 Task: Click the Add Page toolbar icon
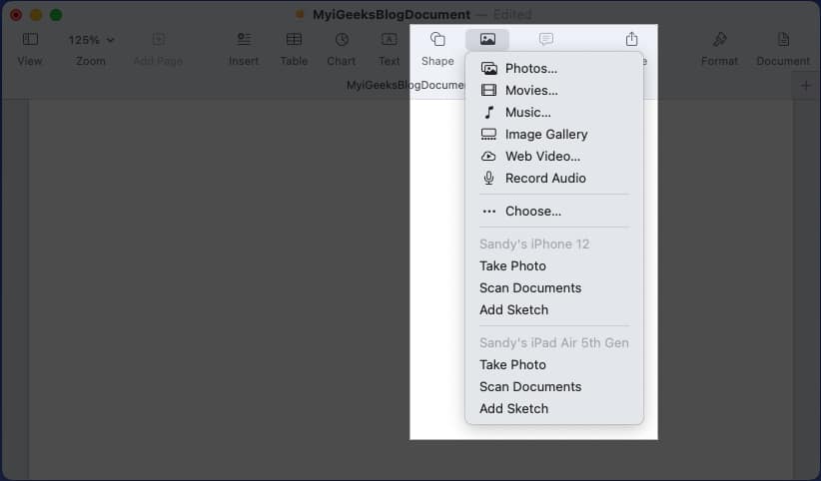coord(158,39)
